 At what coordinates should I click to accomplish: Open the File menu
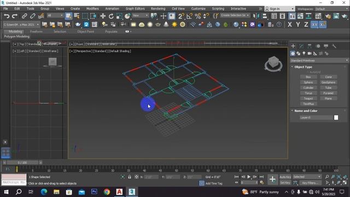[x=5, y=9]
